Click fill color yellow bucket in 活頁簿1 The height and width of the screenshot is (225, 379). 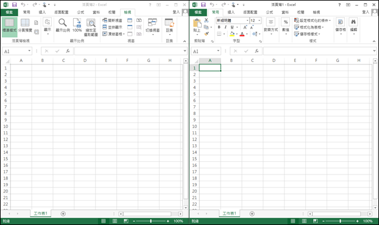coord(232,34)
